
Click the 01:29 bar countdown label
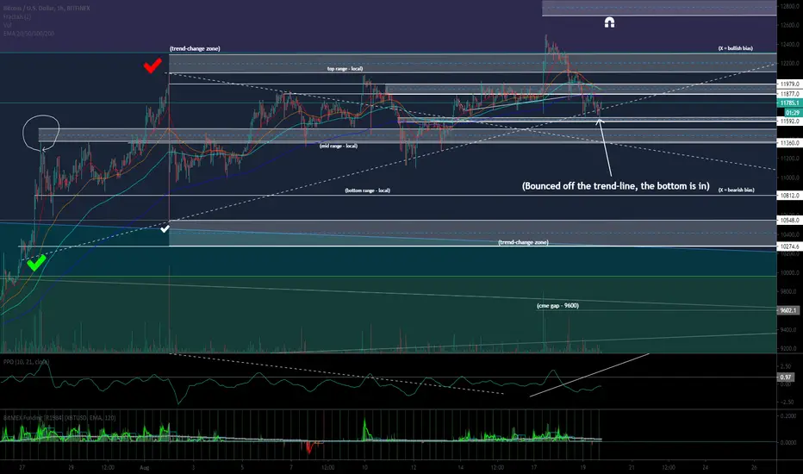793,113
